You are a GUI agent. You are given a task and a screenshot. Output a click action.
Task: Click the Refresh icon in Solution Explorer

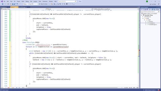coord(154,10)
